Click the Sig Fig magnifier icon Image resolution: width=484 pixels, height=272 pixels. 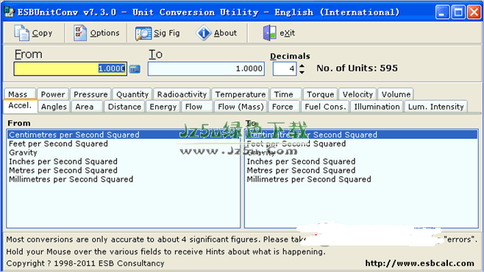(143, 33)
